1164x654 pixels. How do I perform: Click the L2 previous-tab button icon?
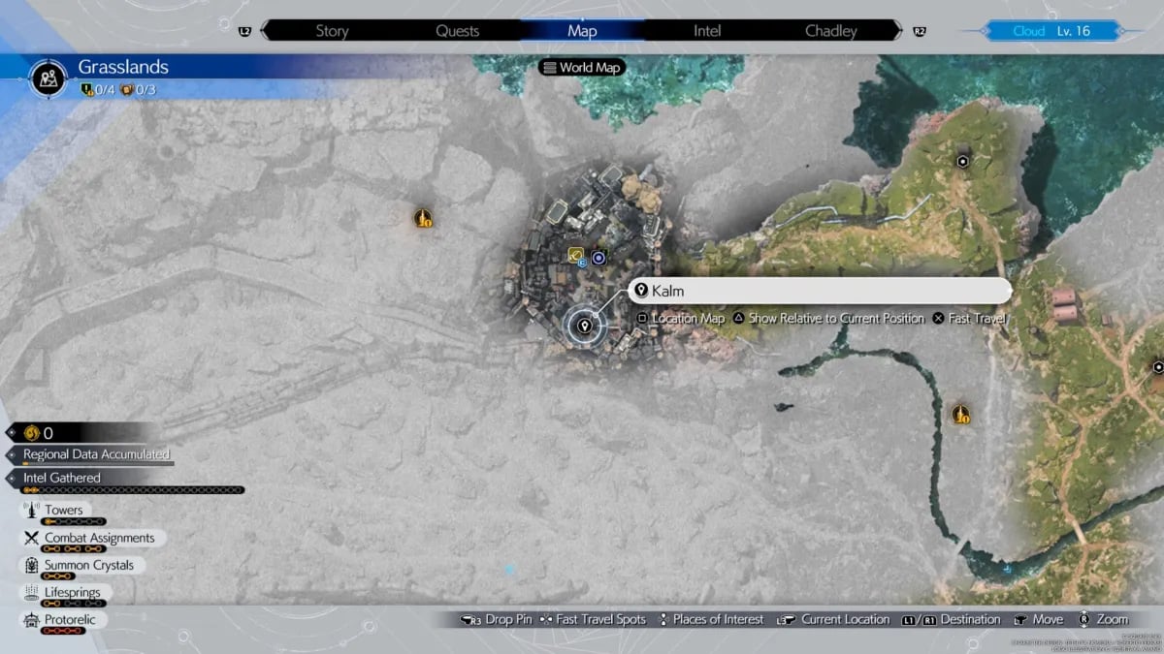(244, 31)
